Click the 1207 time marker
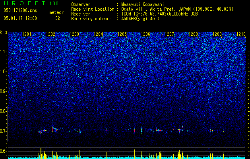Screen dimensions: 250x159 click(x=169, y=34)
